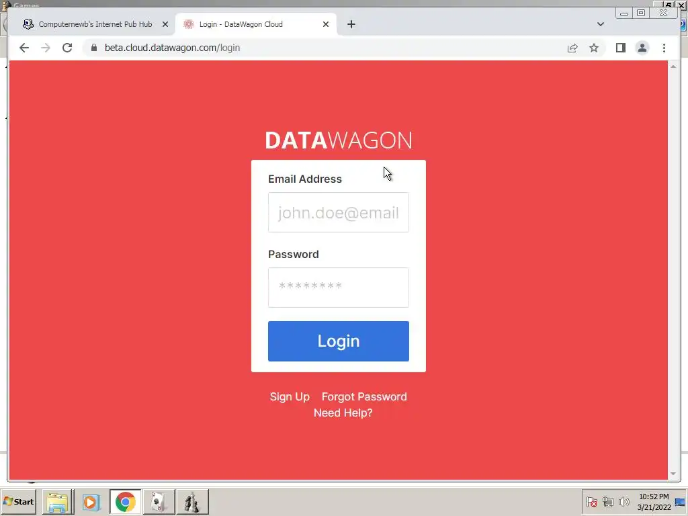The image size is (688, 516).
Task: Open Chrome's three-dot menu
Action: click(x=664, y=48)
